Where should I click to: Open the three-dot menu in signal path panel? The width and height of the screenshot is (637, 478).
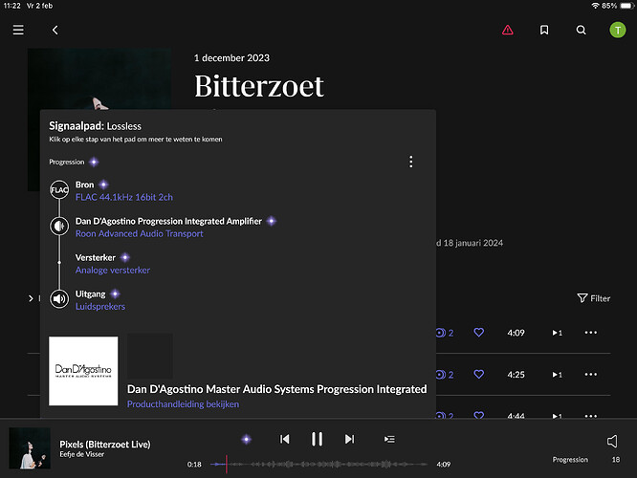point(411,162)
